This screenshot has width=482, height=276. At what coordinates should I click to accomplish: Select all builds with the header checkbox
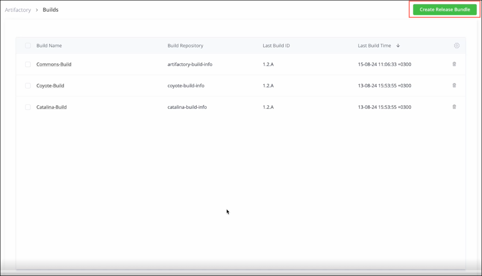click(28, 45)
